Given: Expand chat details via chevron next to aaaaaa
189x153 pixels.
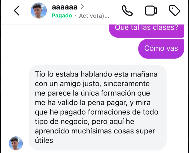Looking at the screenshot, I should 82,7.
